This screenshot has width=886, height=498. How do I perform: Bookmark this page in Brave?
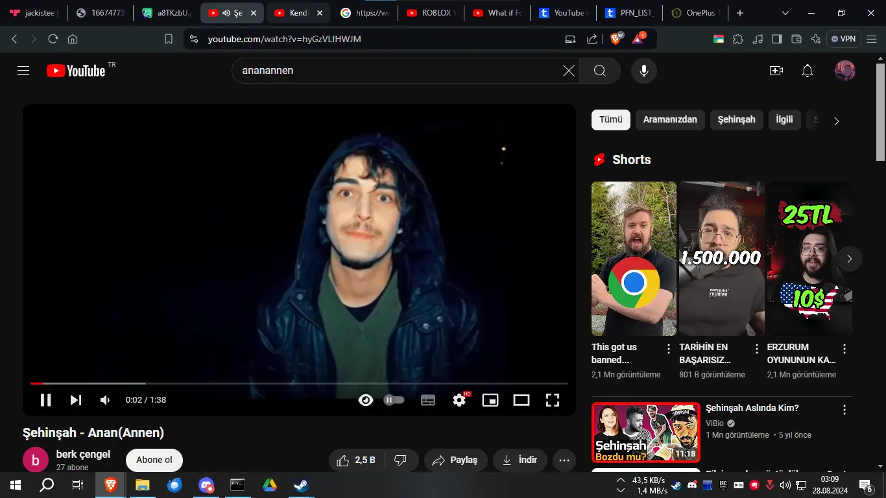pyautogui.click(x=169, y=39)
